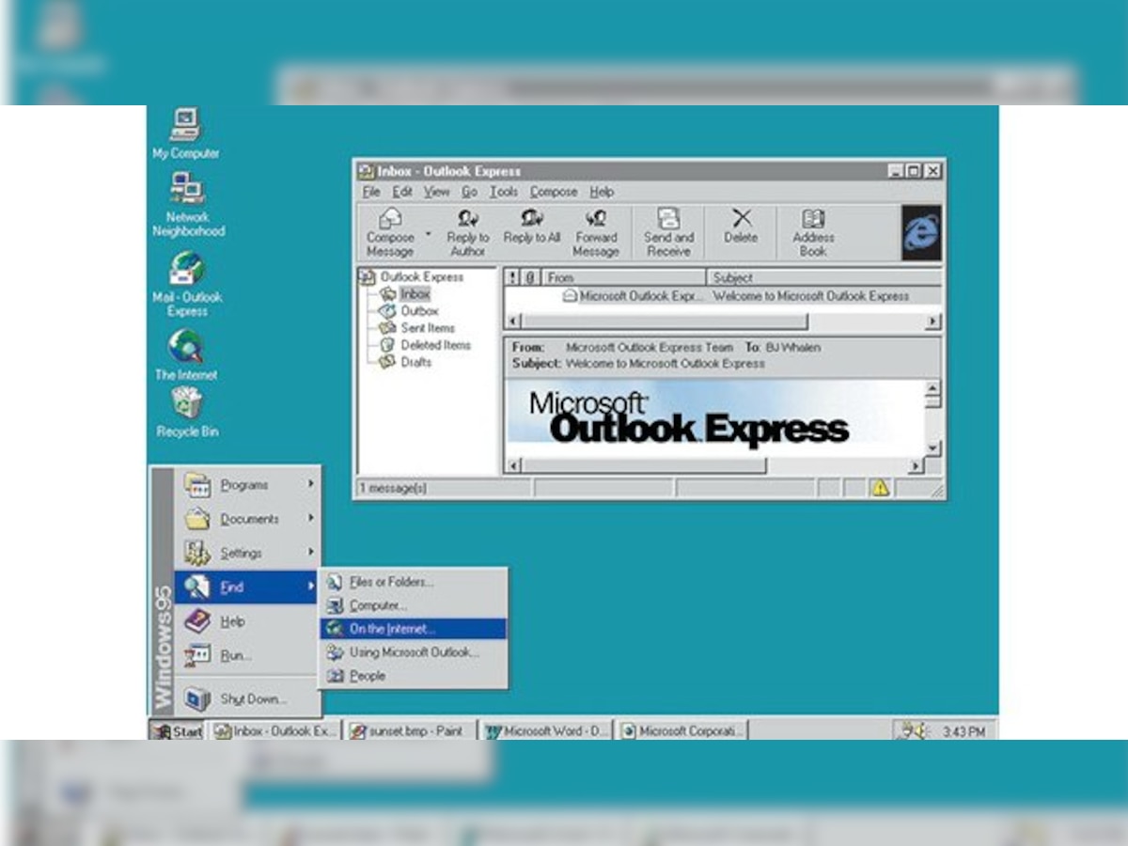
Task: Click the Internet Explorer logo in the toolbar
Action: [921, 233]
